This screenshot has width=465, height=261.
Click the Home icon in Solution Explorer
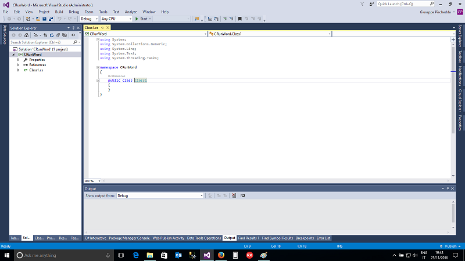[x=26, y=35]
